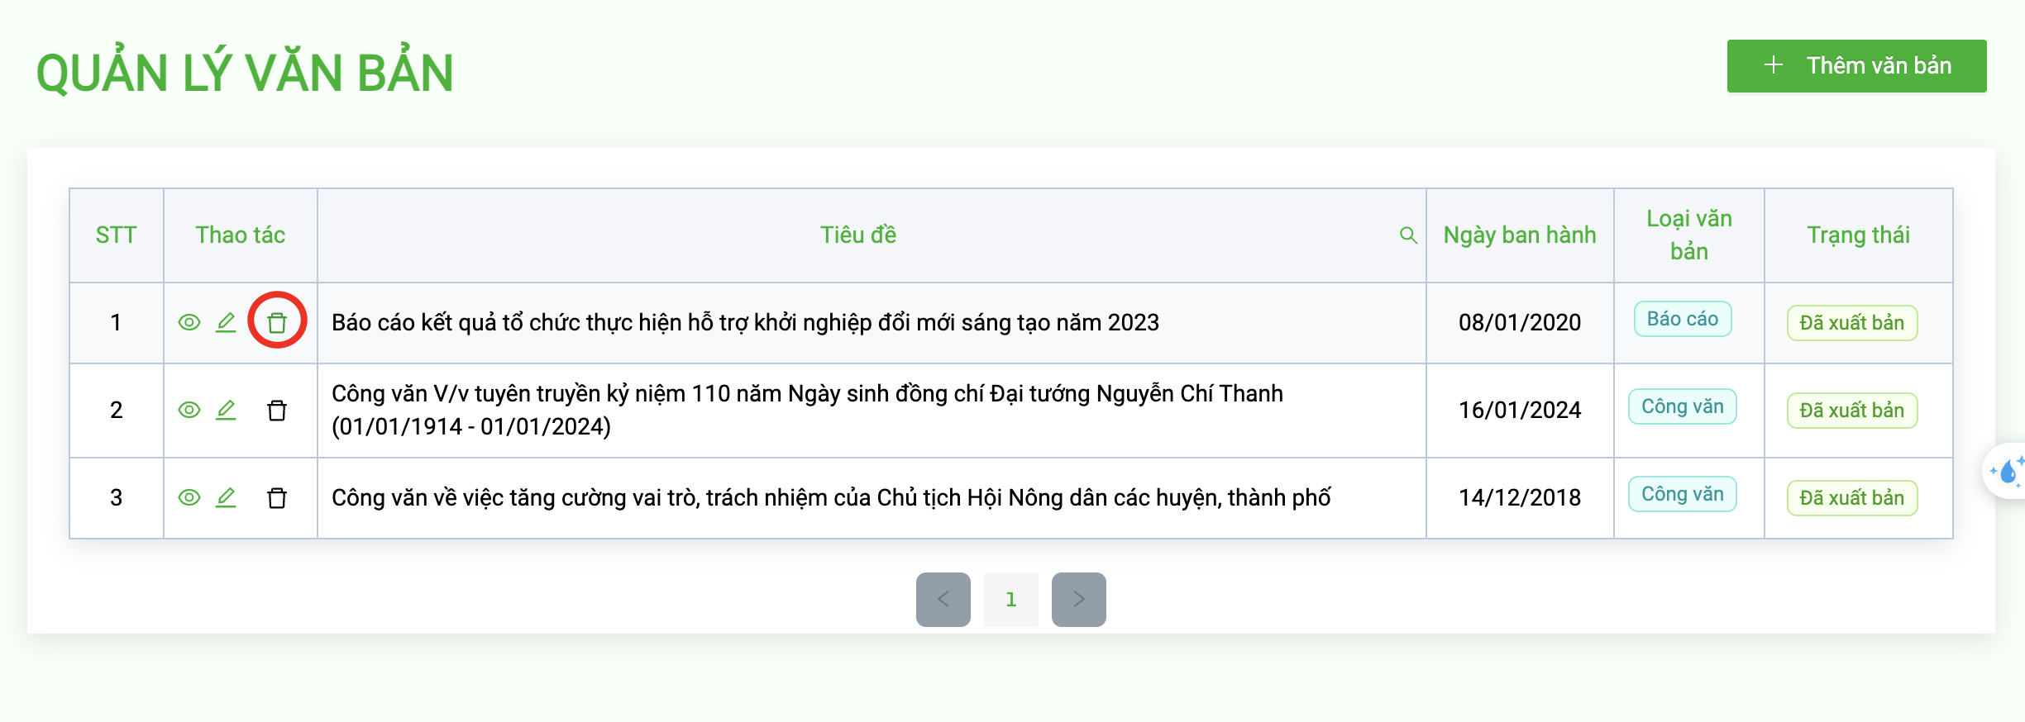Click search magnifier in Tiêu đề column

click(1408, 235)
